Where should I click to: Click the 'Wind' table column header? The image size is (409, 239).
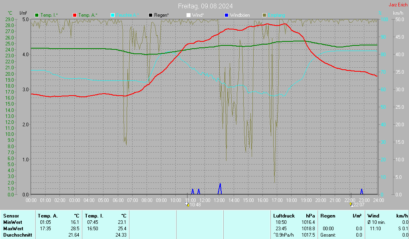(373, 216)
